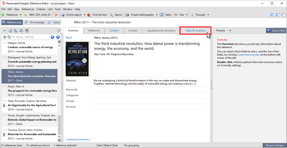Click the Cite quotation icon
287x148 pixels.
(176, 15)
